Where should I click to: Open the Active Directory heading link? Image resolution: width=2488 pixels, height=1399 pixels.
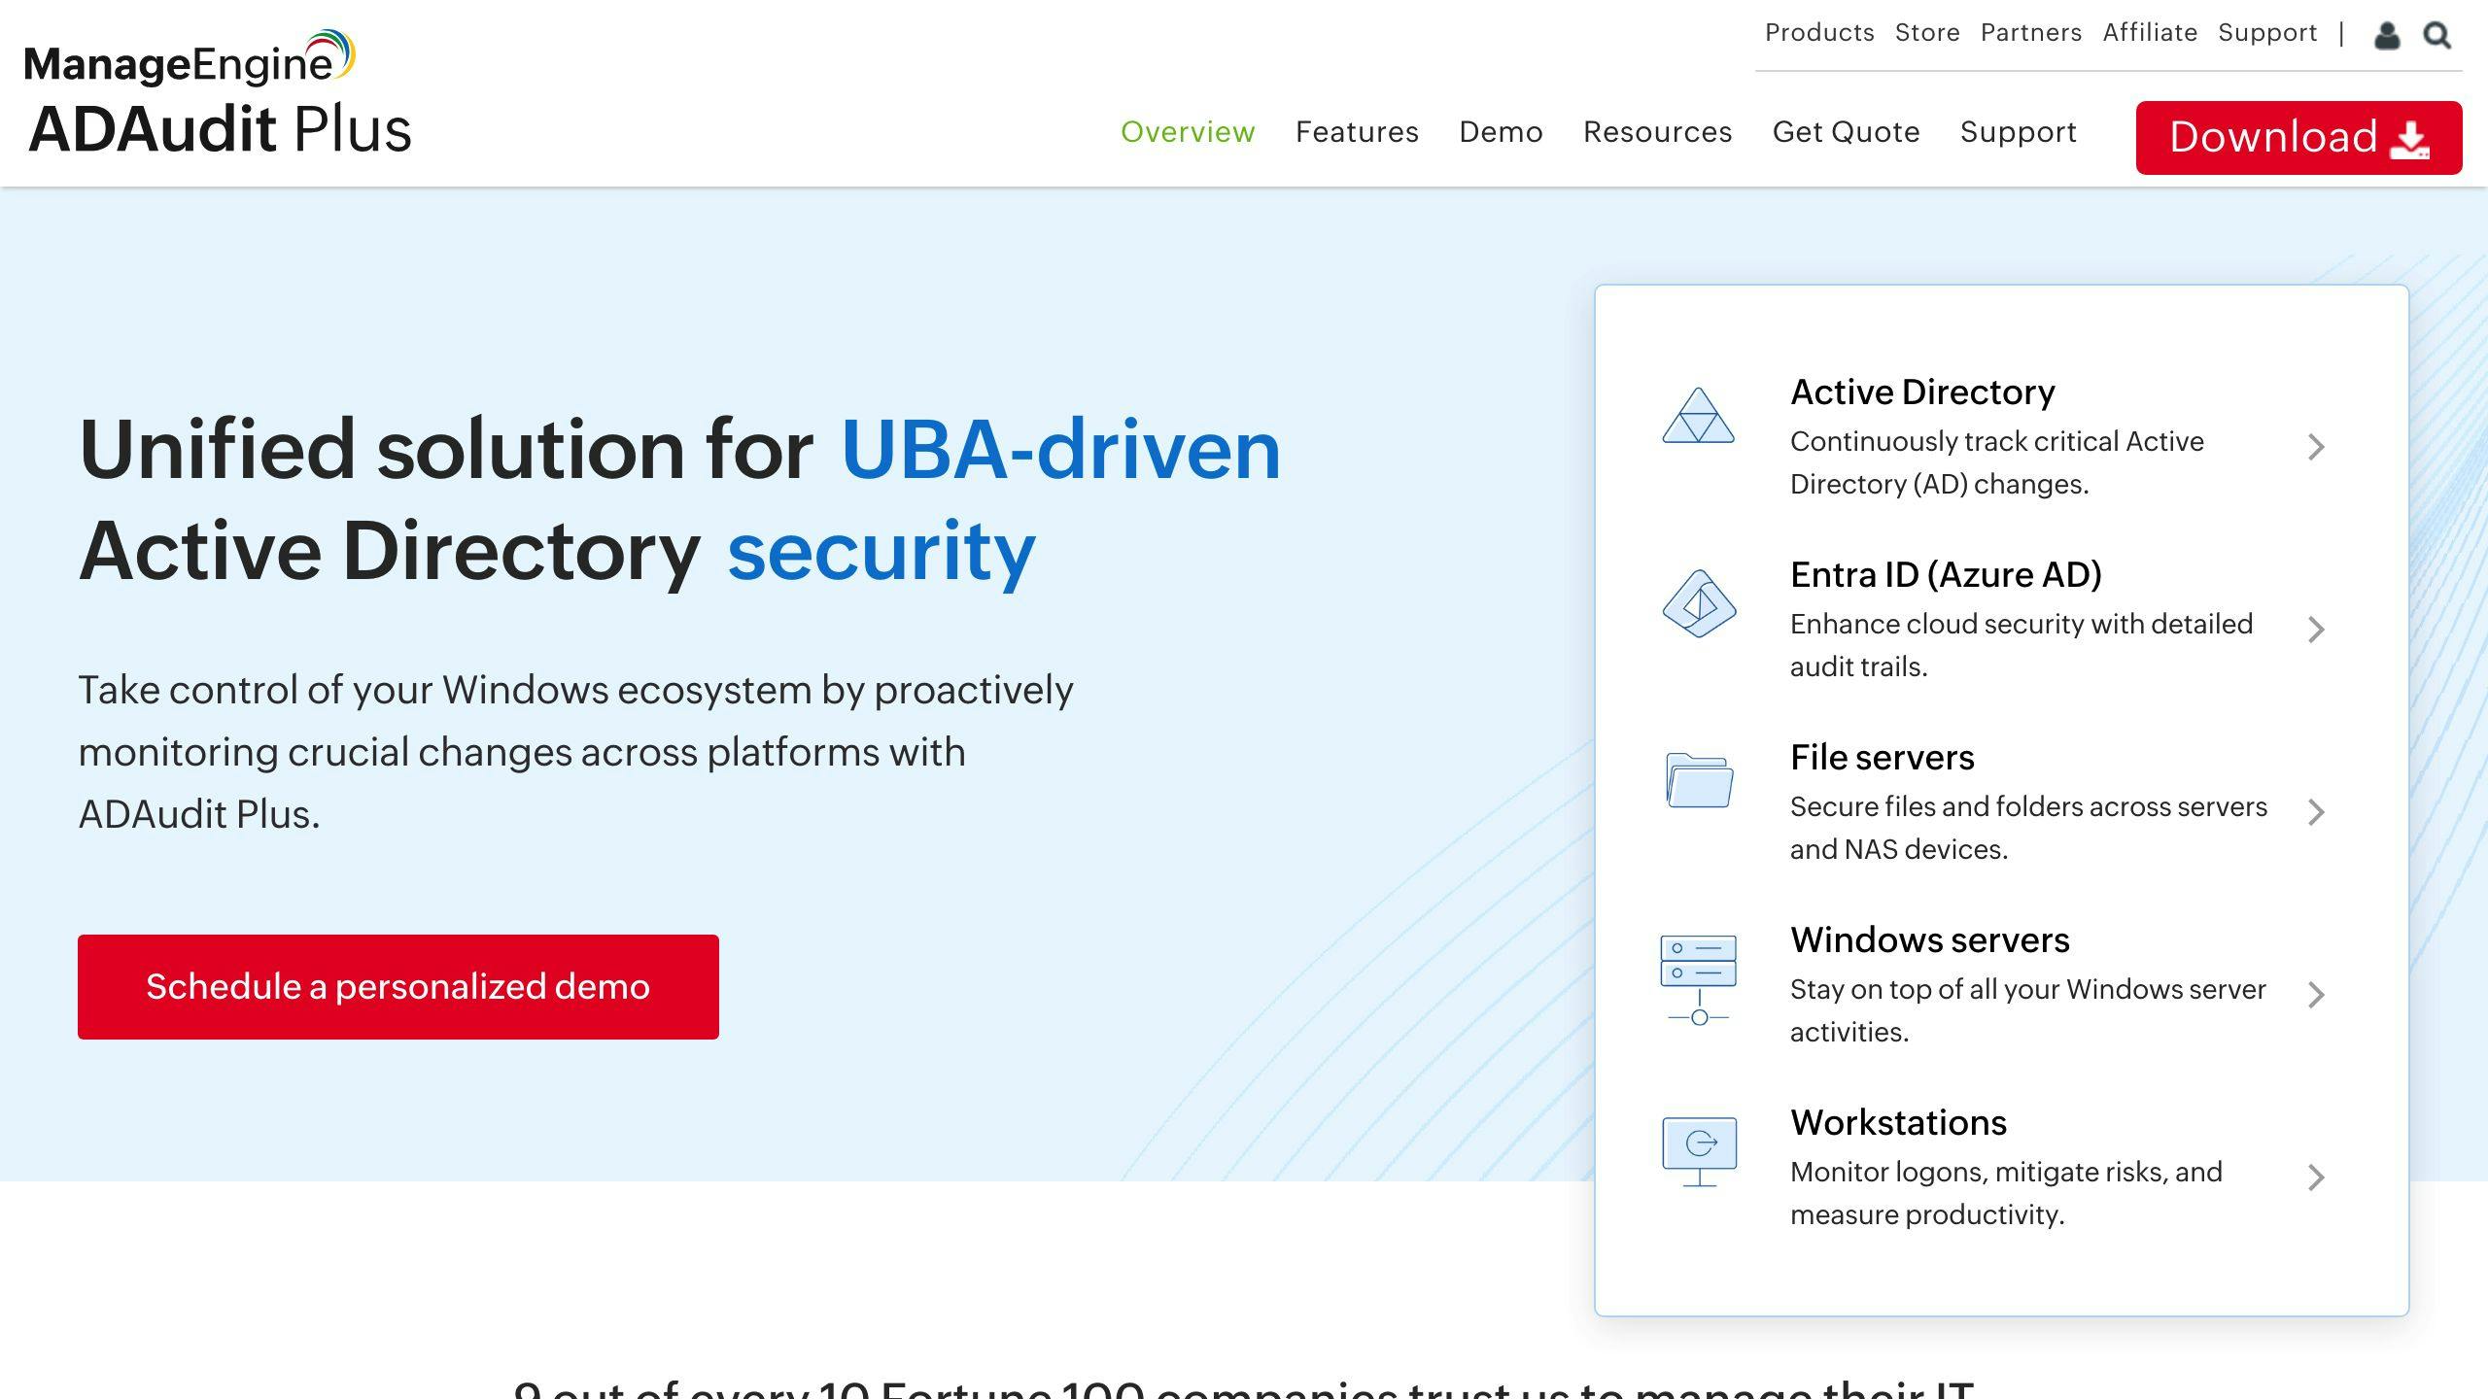click(1922, 392)
